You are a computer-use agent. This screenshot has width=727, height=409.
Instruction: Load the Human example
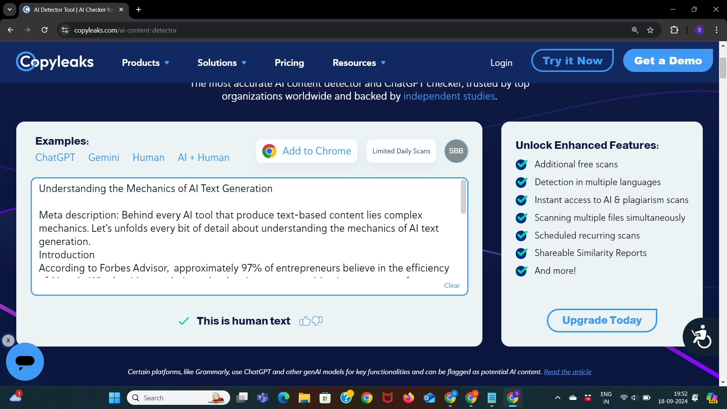point(148,158)
